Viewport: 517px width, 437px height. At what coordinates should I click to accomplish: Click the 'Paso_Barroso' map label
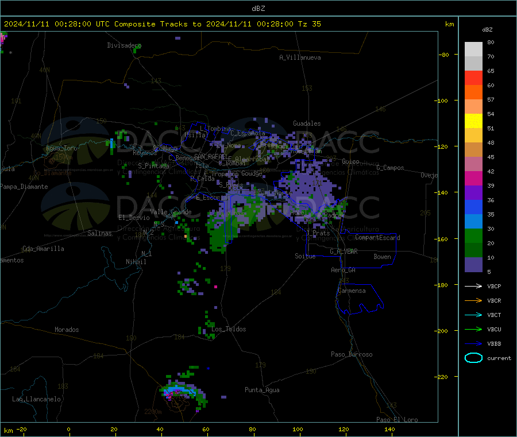pyautogui.click(x=352, y=354)
